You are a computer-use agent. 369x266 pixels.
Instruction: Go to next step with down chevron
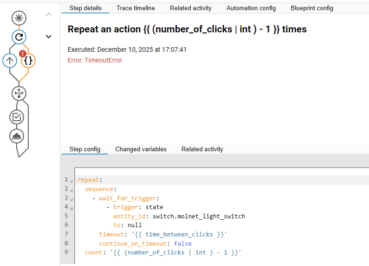pyautogui.click(x=49, y=37)
